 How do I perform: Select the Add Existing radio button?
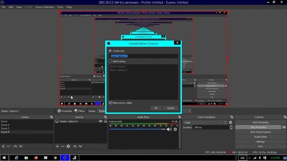(110, 61)
